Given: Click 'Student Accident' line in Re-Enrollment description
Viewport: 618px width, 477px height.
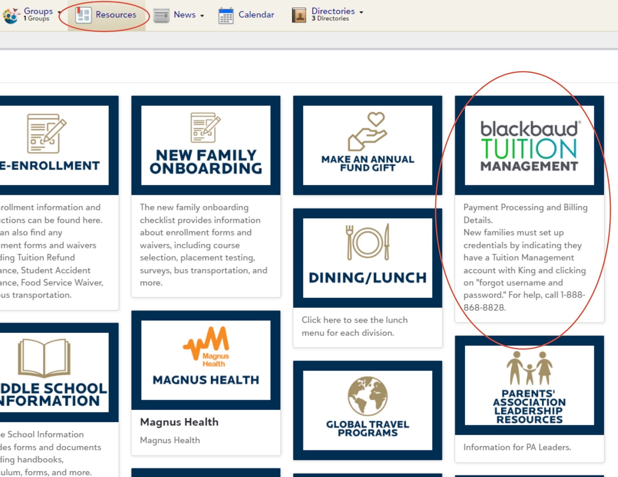Looking at the screenshot, I should [56, 270].
